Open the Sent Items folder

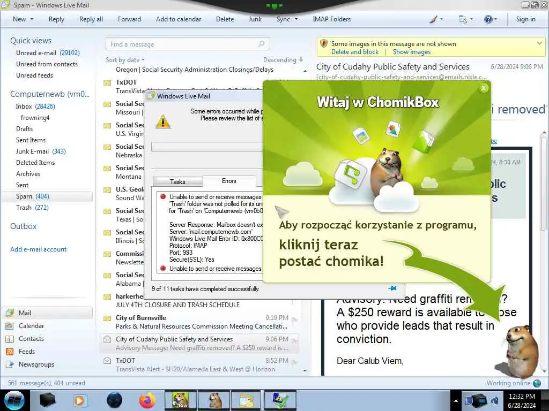[31, 140]
